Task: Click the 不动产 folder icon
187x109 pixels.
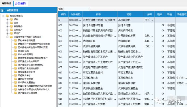Action: tap(11, 33)
